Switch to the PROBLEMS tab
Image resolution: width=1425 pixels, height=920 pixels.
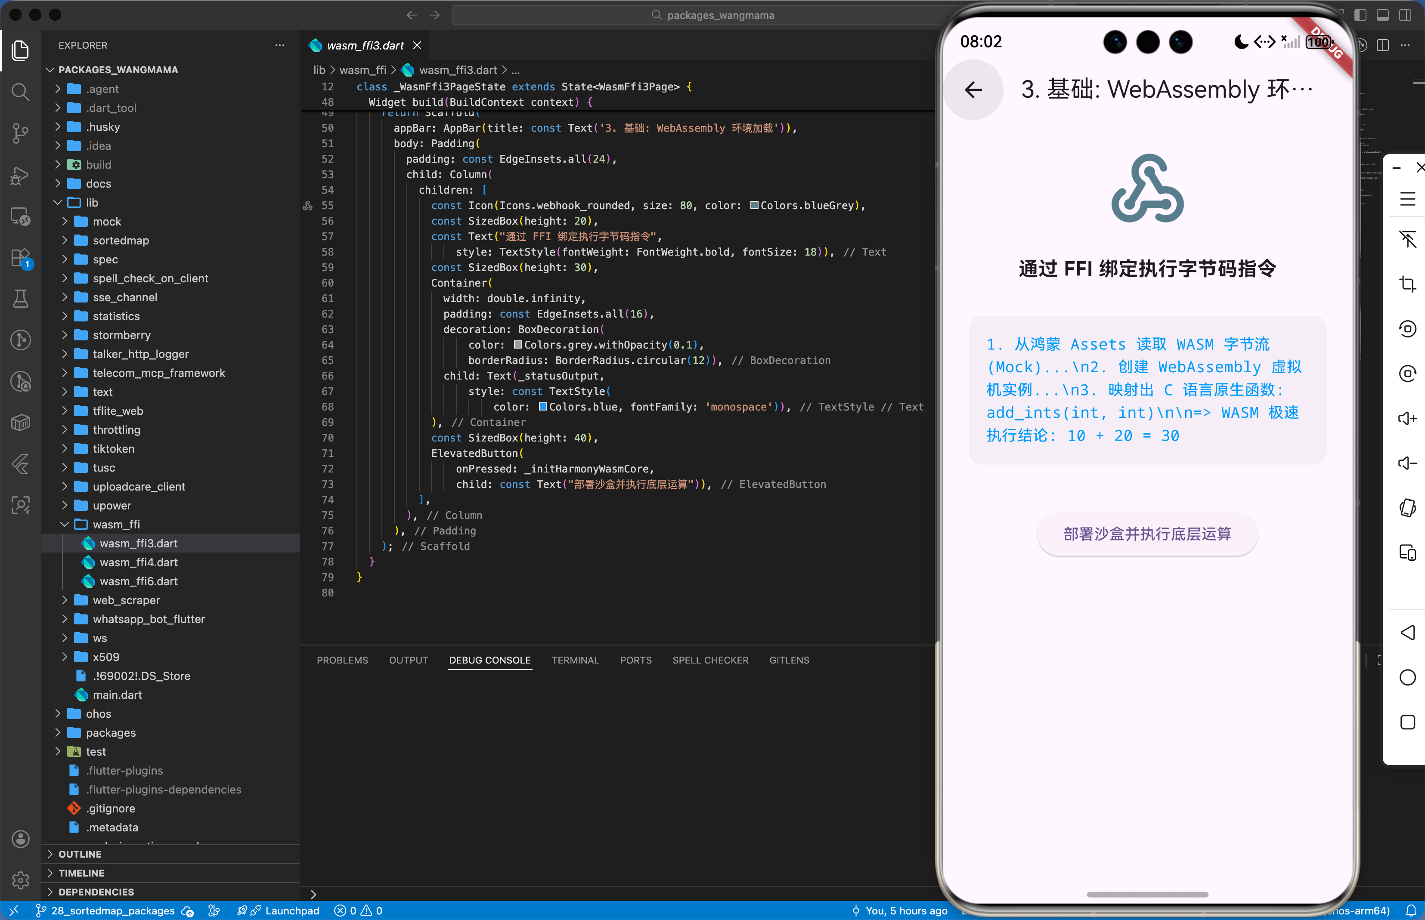(342, 660)
